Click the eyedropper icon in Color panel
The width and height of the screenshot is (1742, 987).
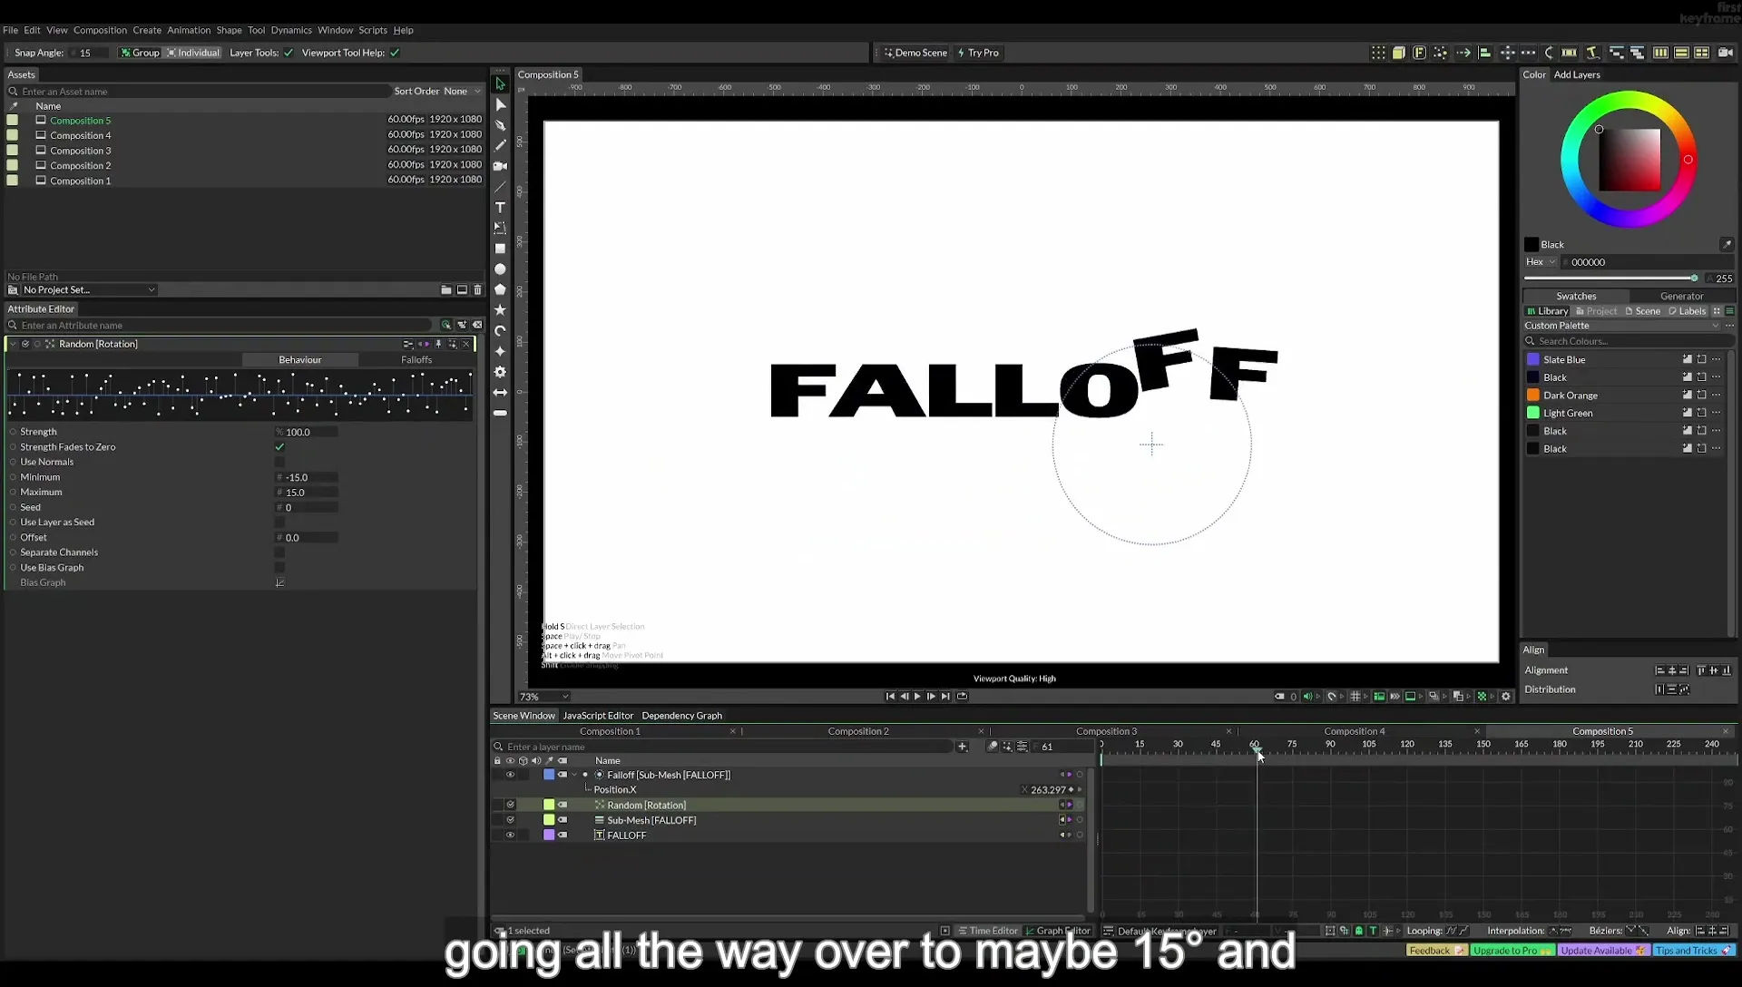pos(1727,244)
